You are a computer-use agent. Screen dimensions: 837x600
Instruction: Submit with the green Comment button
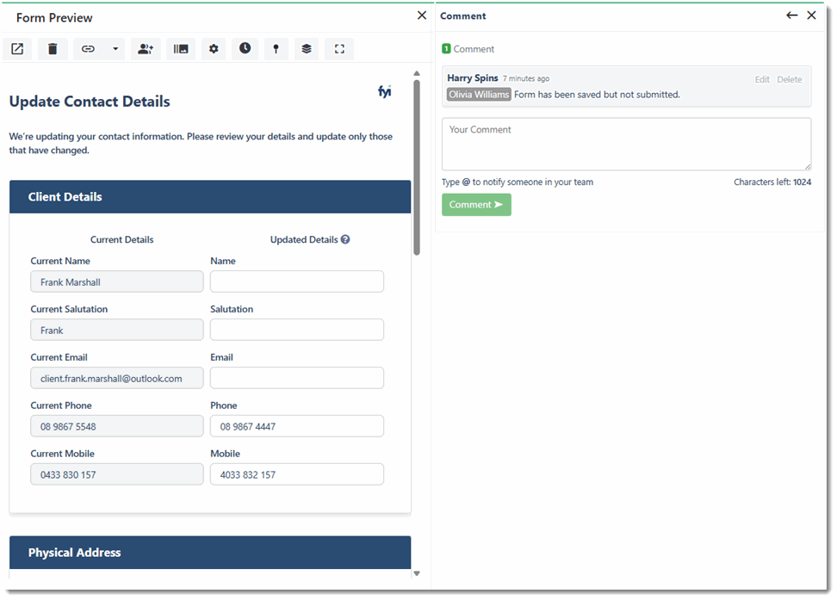coord(476,205)
